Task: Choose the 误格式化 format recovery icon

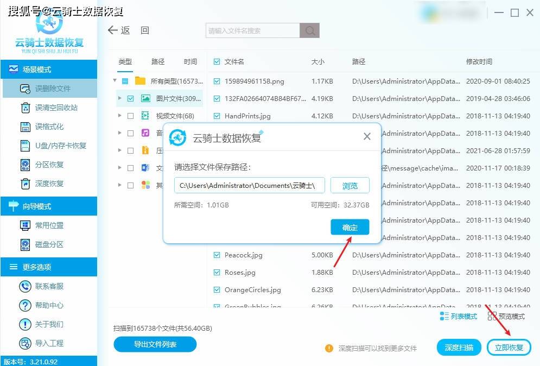Action: tap(25, 127)
